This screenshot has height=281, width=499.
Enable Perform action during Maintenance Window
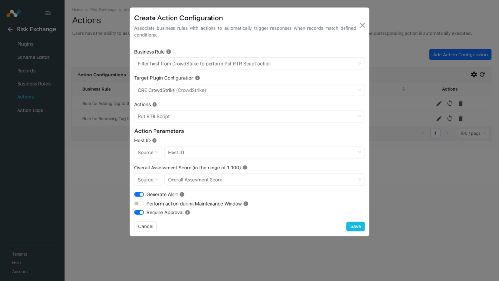pos(139,204)
